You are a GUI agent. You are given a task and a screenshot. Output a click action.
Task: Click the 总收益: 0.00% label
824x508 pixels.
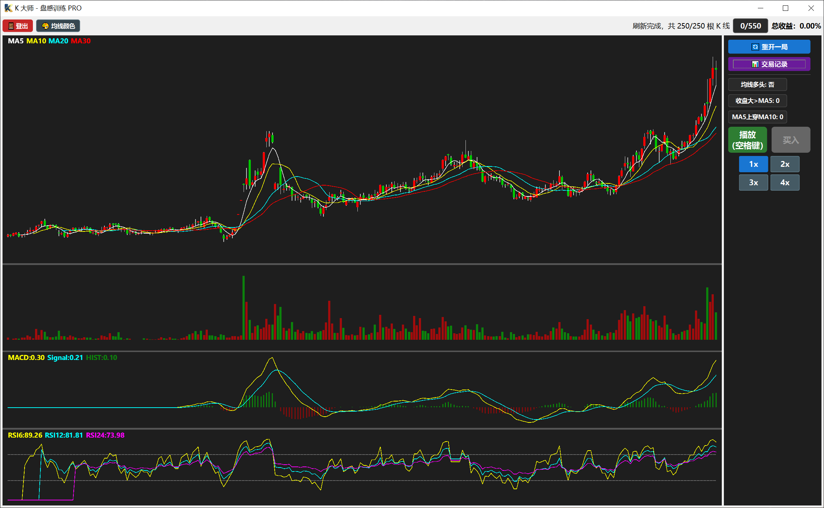(796, 26)
